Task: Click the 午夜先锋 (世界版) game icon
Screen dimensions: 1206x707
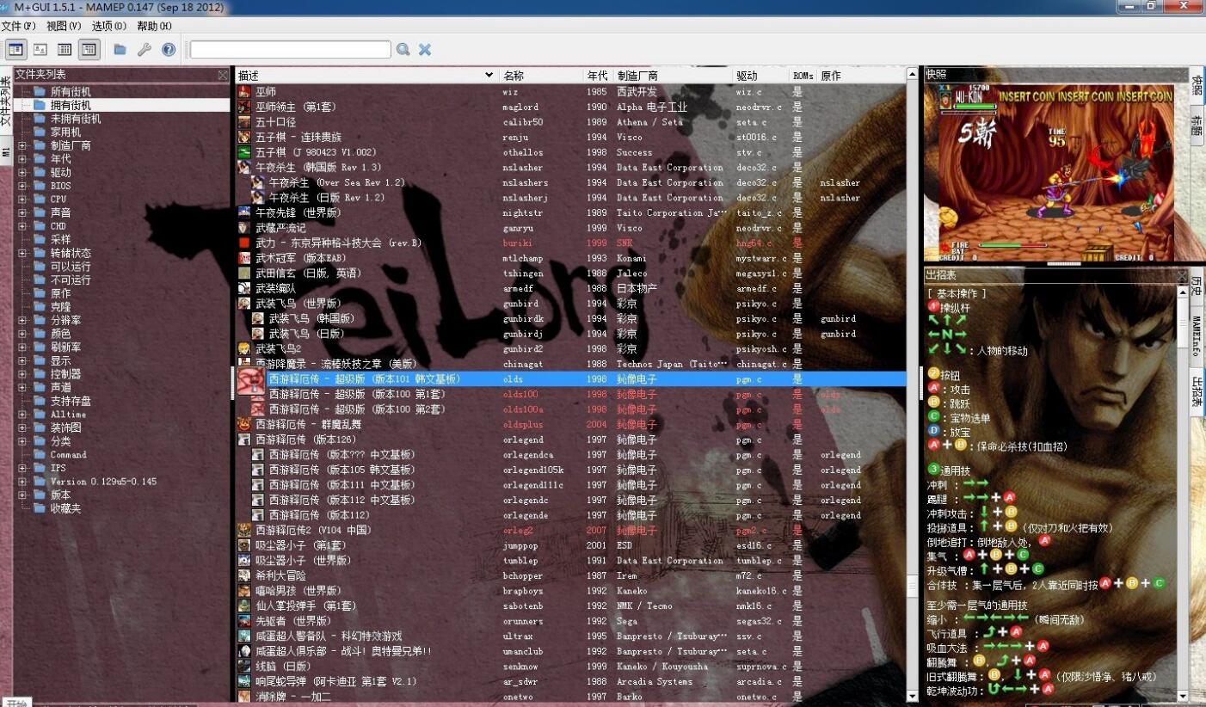Action: pyautogui.click(x=244, y=212)
